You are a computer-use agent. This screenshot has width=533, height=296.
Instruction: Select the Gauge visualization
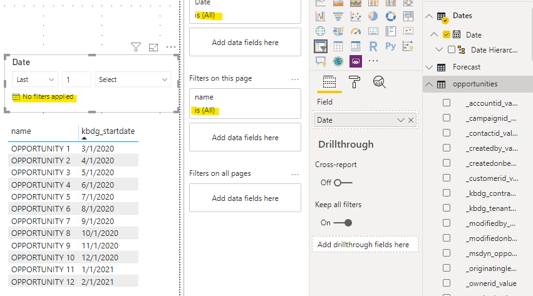[356, 31]
